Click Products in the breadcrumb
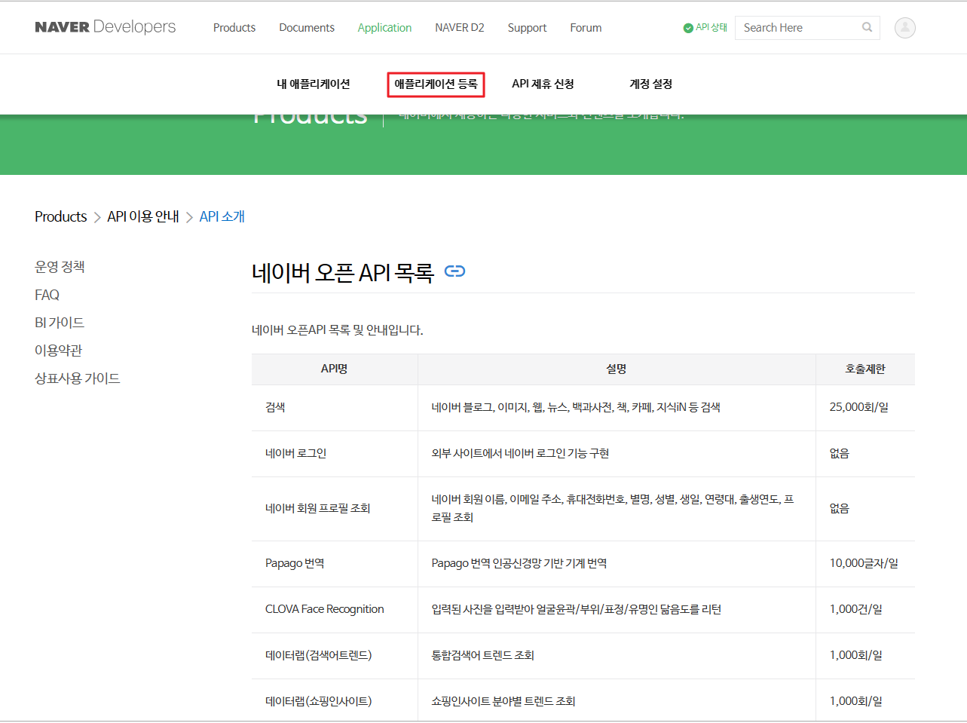The image size is (967, 723). tap(61, 217)
